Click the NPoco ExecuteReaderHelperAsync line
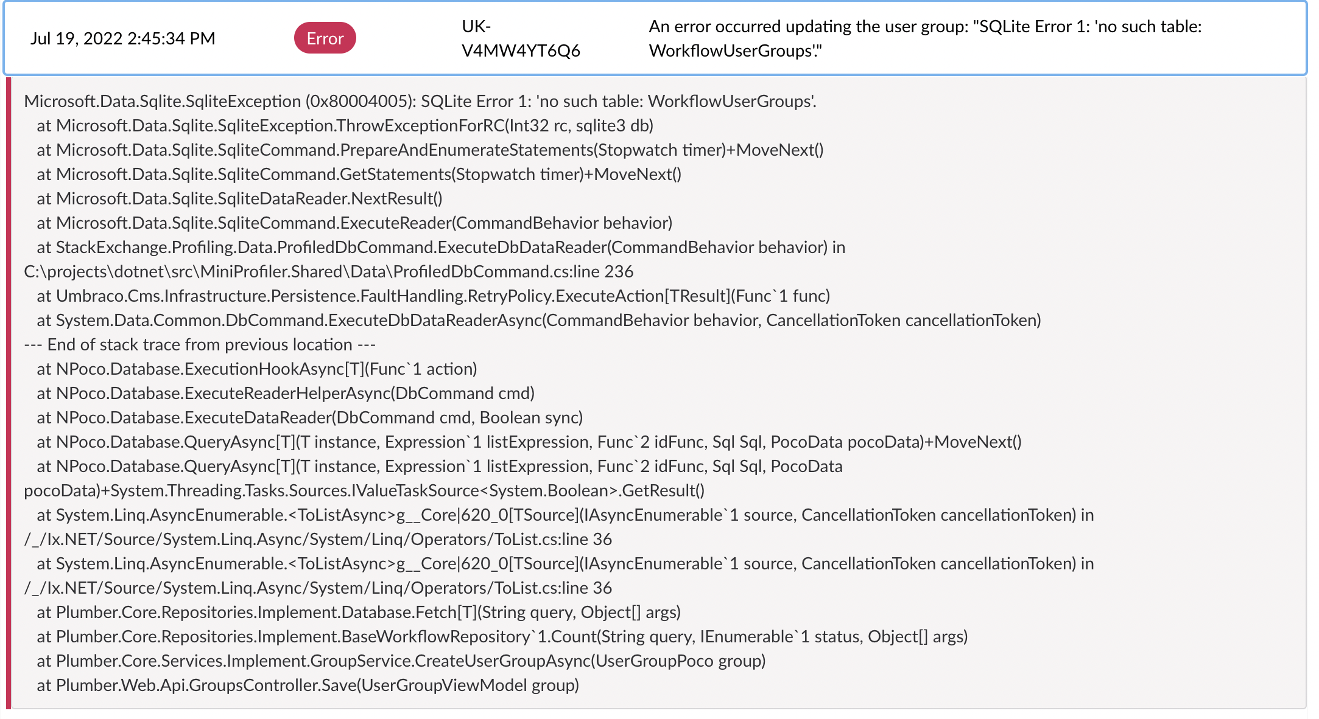This screenshot has height=719, width=1319. point(286,393)
